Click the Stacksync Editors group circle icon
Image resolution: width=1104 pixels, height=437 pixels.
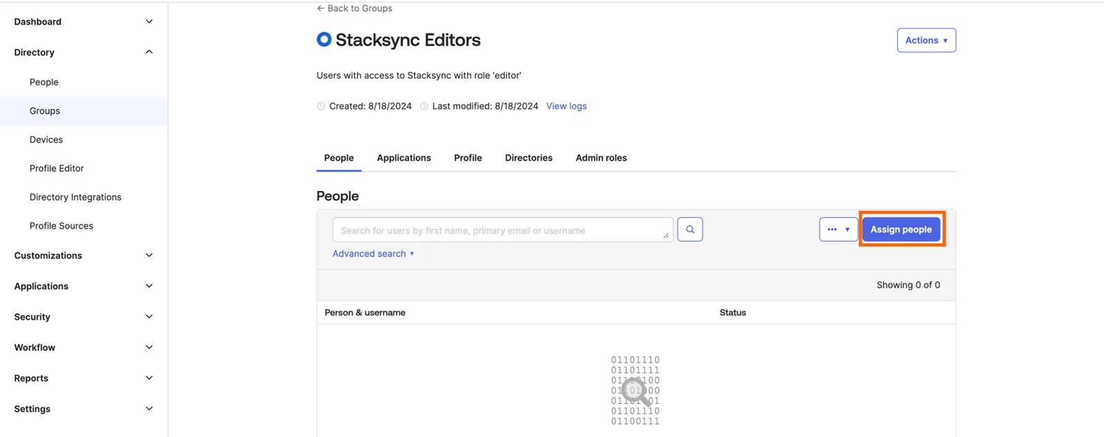tap(324, 39)
